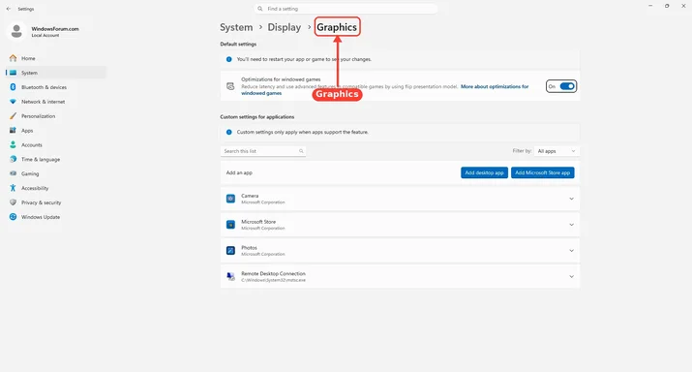Click the Time & language globe icon
The height and width of the screenshot is (372, 692).
13,159
